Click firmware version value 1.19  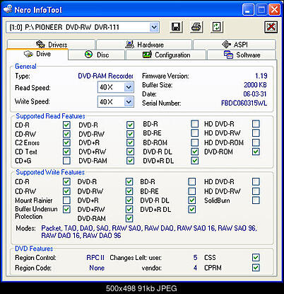click(261, 76)
